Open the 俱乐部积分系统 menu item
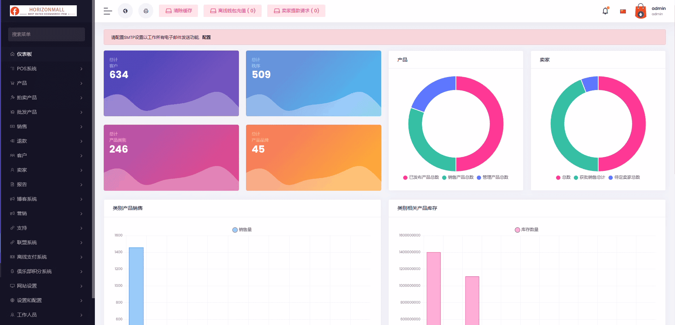Viewport: 675px width, 325px height. [x=46, y=271]
